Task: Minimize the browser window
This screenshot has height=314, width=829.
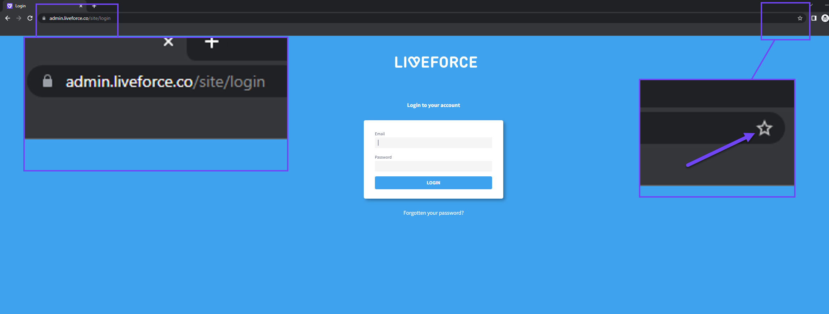Action: [826, 5]
